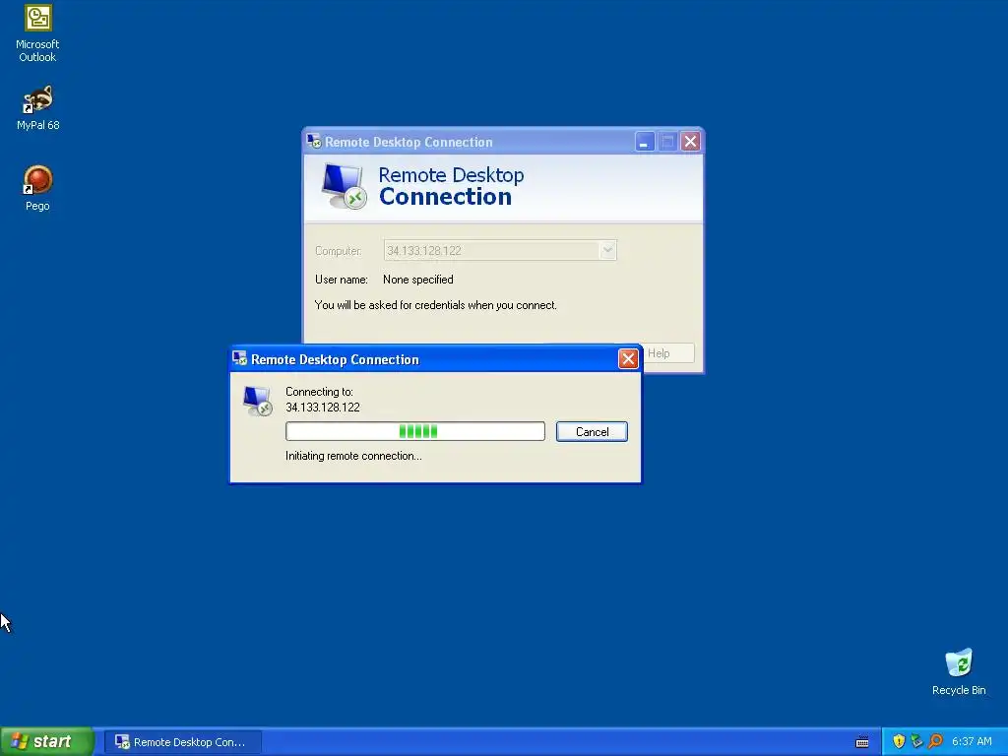
Task: Open the Computer address dropdown arrow
Action: tap(607, 250)
